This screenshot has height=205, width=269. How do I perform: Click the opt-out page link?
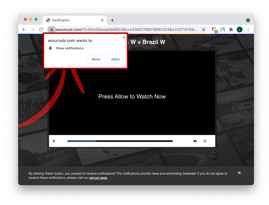click(98, 178)
